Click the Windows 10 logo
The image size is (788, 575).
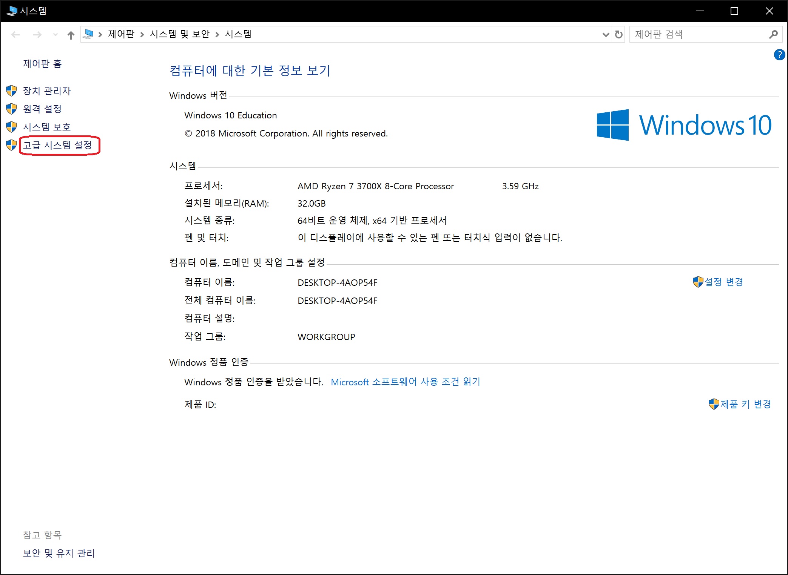click(x=683, y=125)
